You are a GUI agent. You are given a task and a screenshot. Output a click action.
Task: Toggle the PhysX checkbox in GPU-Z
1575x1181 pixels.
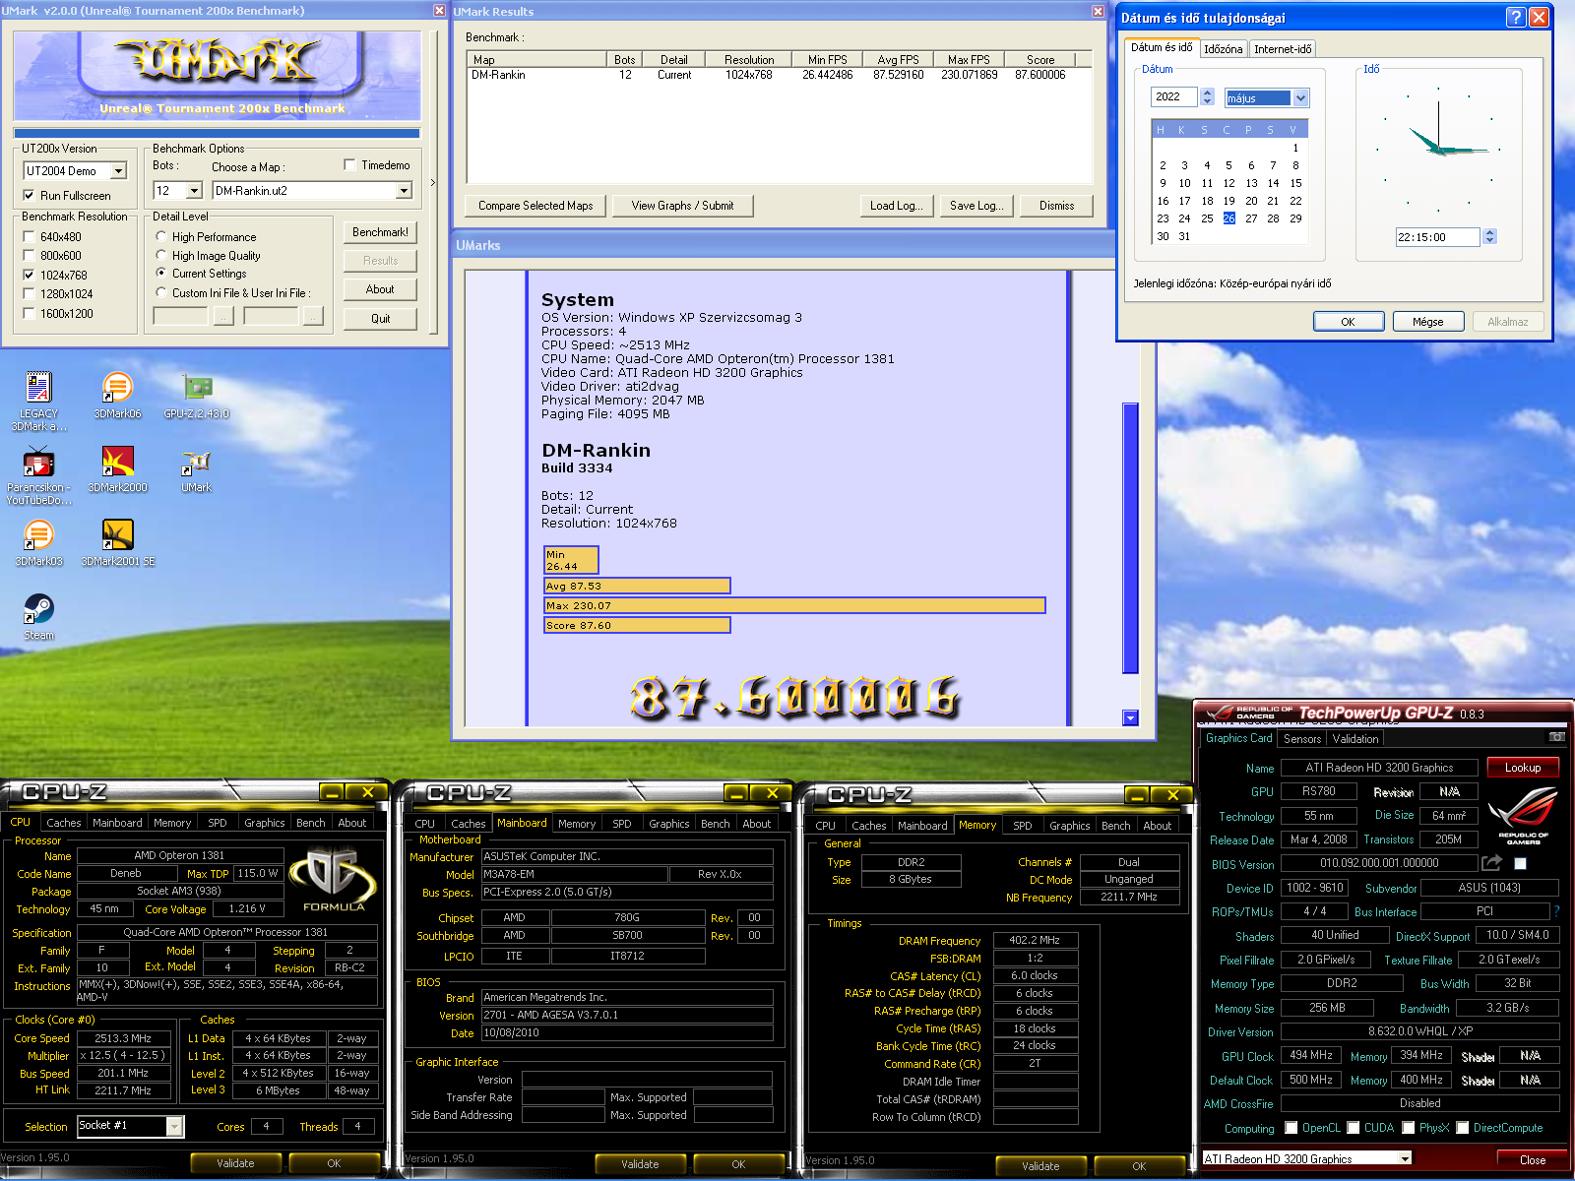click(1408, 1127)
